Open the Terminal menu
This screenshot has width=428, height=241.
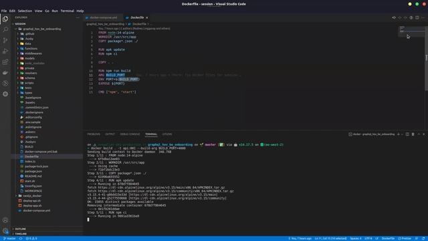pyautogui.click(x=67, y=11)
